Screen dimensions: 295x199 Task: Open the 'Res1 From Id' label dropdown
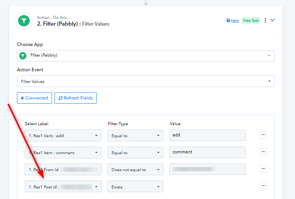pyautogui.click(x=63, y=170)
